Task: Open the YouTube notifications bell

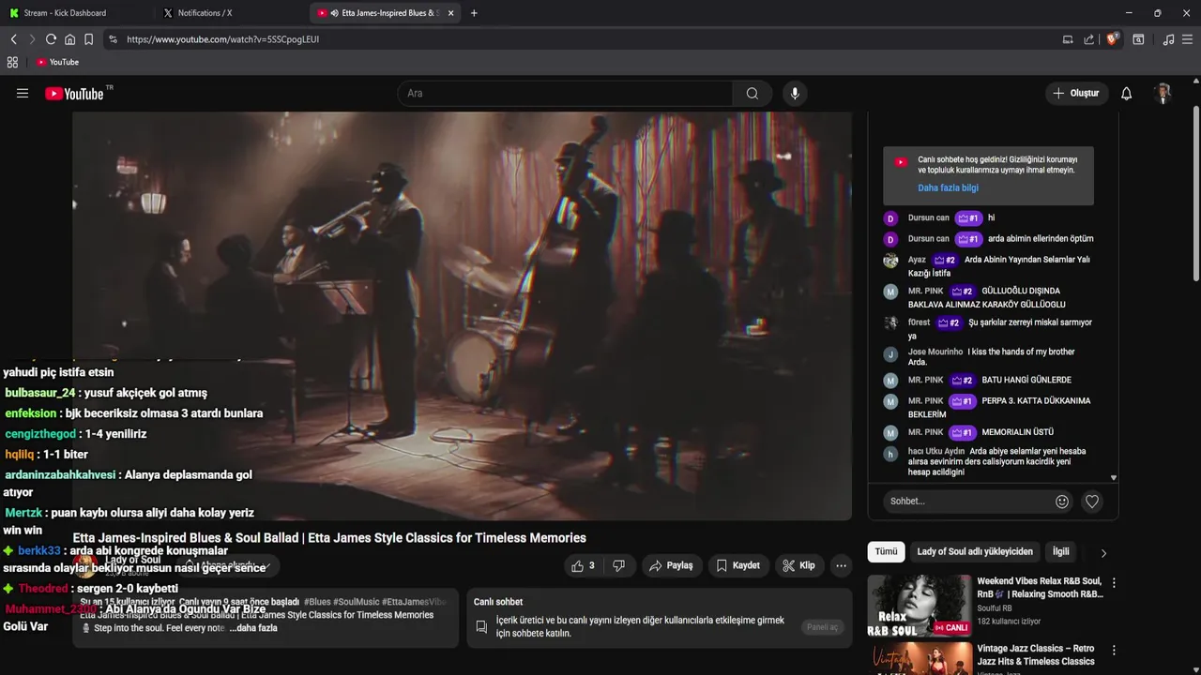Action: click(1127, 93)
